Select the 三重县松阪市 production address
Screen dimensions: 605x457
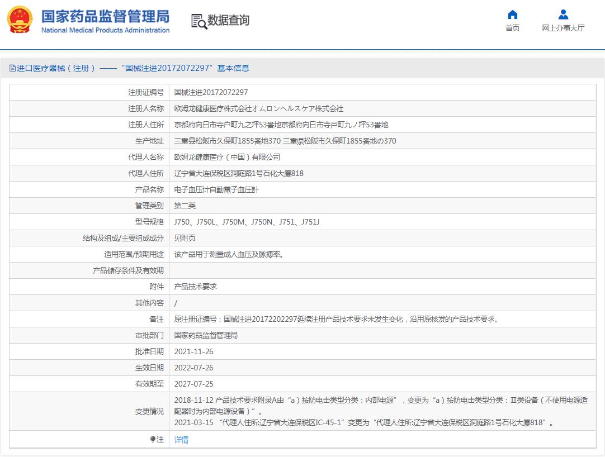point(285,141)
